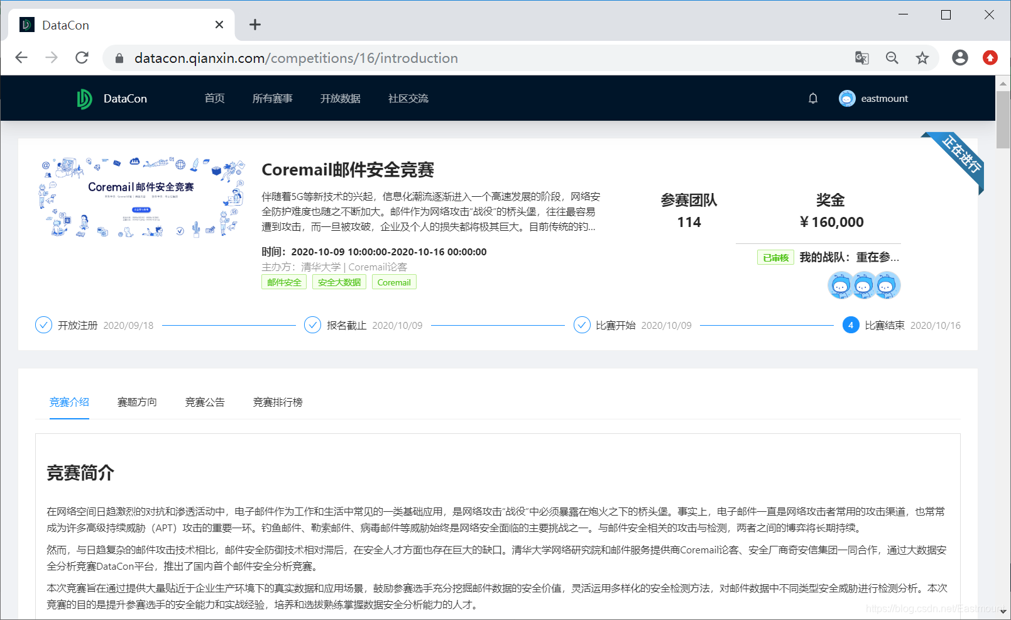Screen dimensions: 1011x620
Task: Click the Coremail邮件安全竞赛 title
Action: (347, 170)
